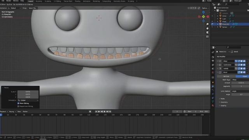This screenshot has width=249, height=140.
Task: Click the viewport zoom magnifier icon
Action: (x=207, y=24)
